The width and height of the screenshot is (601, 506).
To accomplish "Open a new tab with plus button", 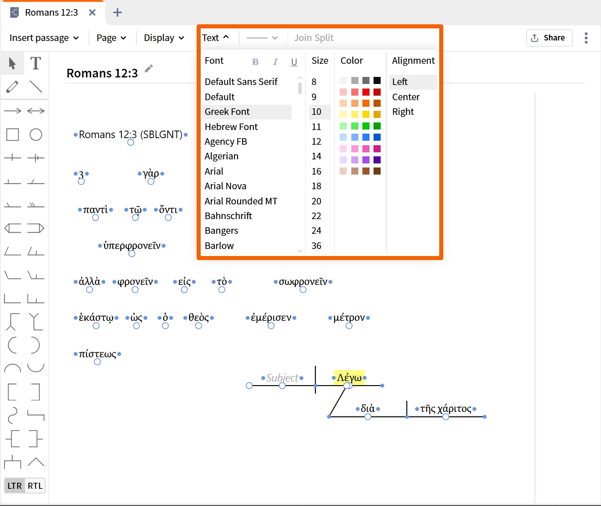I will pos(117,12).
